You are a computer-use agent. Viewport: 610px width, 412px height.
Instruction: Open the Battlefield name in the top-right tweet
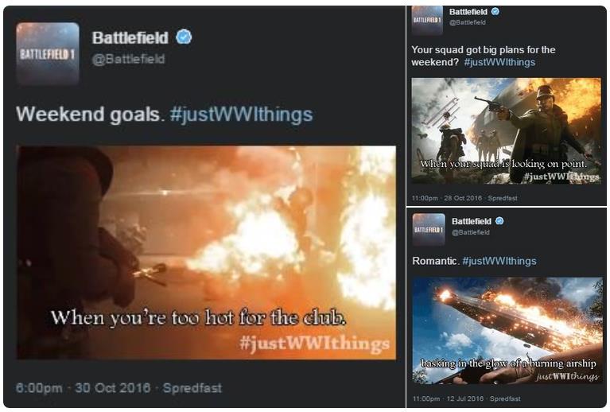pyautogui.click(x=468, y=12)
